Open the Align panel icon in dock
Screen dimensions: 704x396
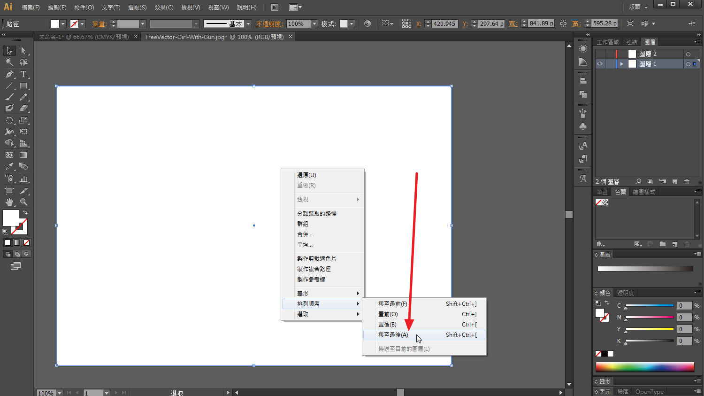pos(583,81)
